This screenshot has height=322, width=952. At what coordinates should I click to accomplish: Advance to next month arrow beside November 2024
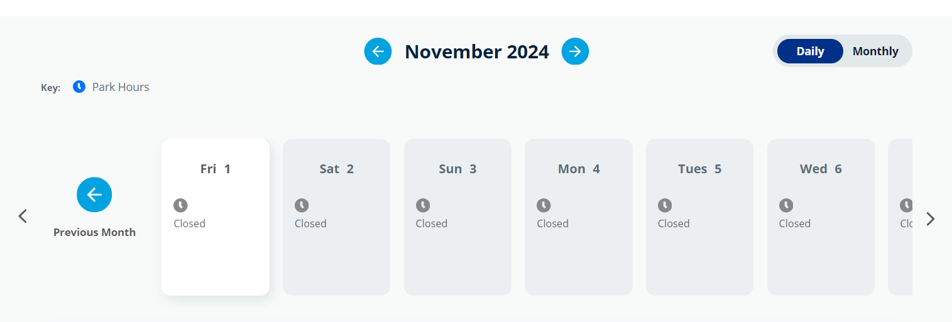click(575, 51)
